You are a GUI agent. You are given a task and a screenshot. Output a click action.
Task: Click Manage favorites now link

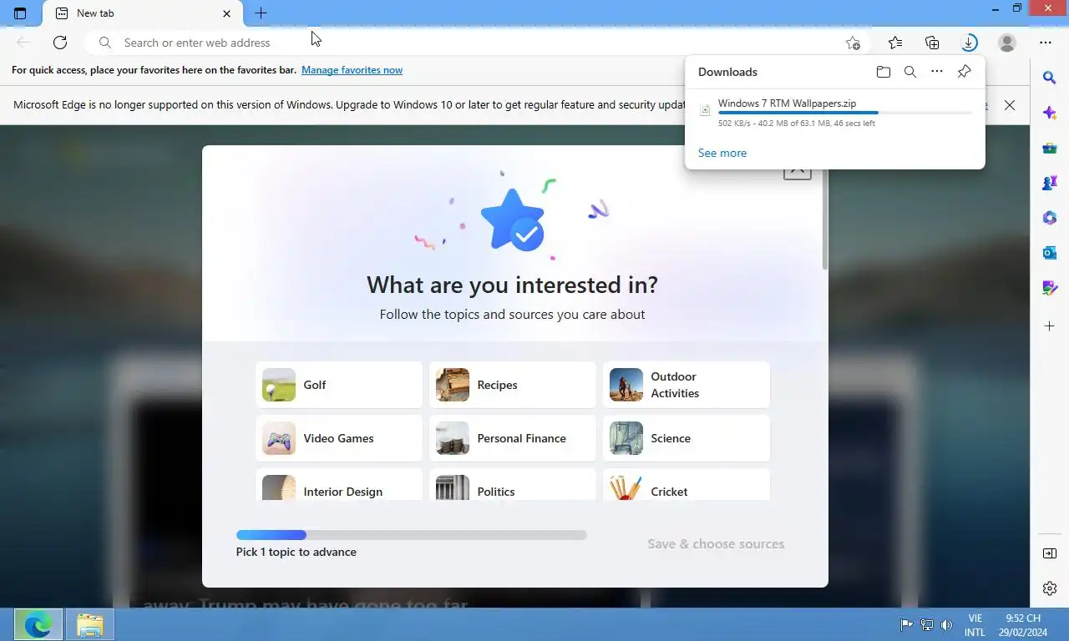pos(352,70)
